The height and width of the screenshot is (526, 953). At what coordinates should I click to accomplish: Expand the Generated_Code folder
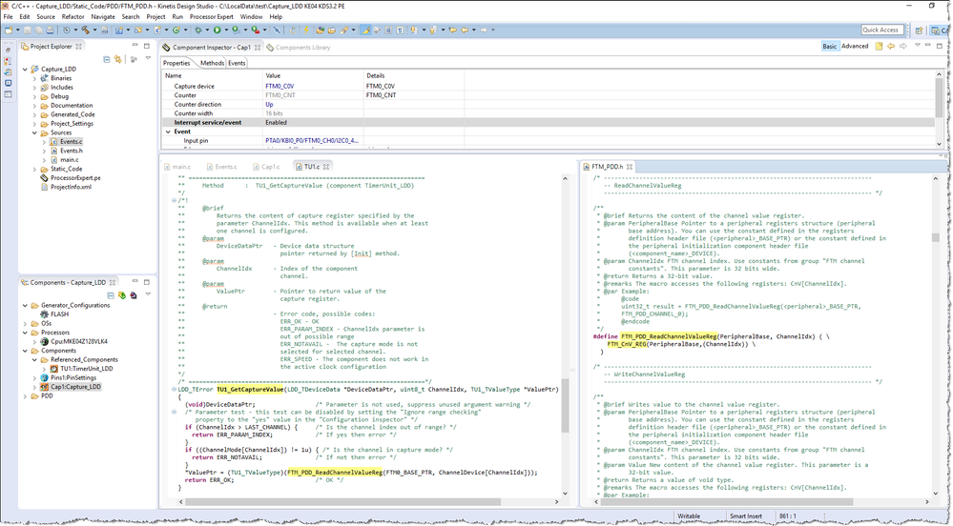click(x=34, y=114)
